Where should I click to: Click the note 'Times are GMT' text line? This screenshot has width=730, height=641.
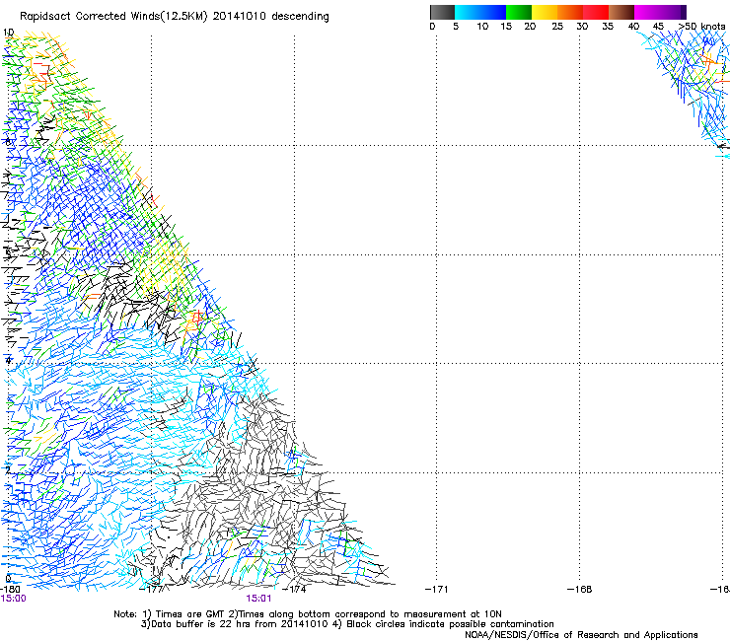[307, 614]
